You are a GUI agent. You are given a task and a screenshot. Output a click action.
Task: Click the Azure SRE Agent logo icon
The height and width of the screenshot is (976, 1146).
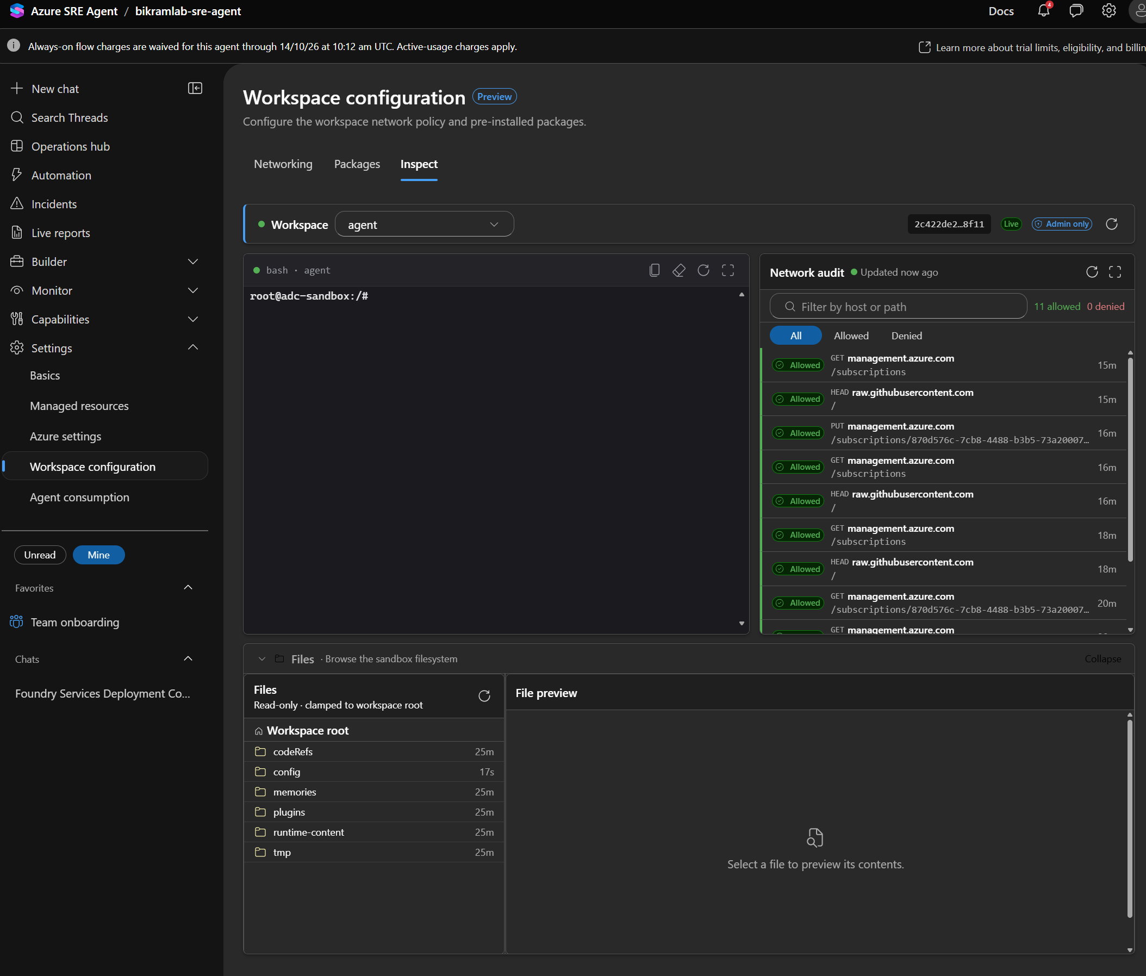17,11
